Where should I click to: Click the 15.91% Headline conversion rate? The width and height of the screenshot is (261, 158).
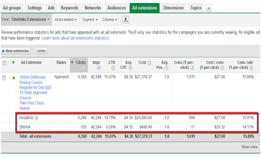(248, 118)
